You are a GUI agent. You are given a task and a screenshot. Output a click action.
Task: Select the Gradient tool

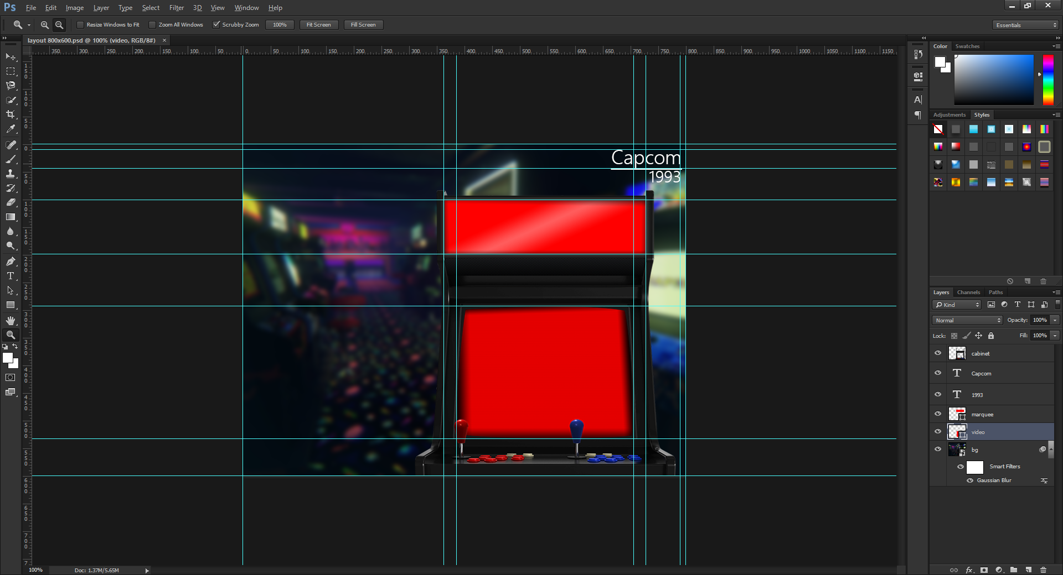[x=11, y=217]
